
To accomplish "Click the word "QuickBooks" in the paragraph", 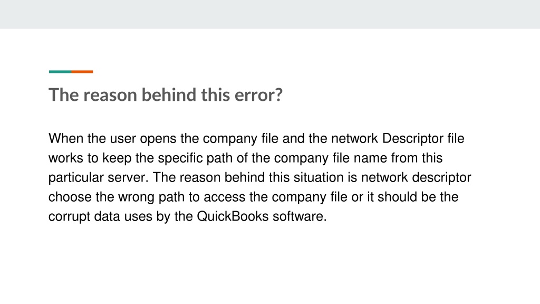I will point(233,216).
